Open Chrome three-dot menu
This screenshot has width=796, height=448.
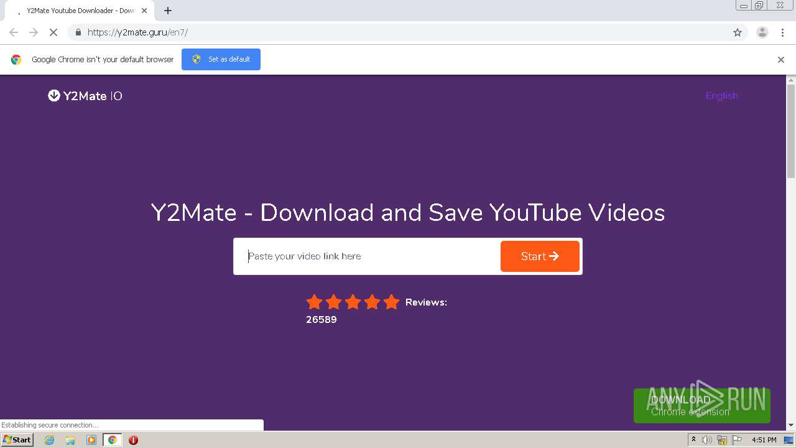pyautogui.click(x=782, y=32)
